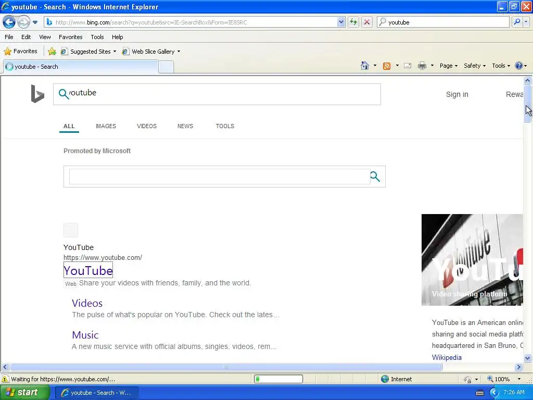This screenshot has height=400, width=533.
Task: Switch to VIDEOS results tab
Action: (146, 126)
